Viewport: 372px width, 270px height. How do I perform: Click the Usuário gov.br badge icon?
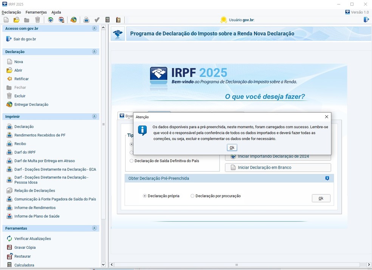pos(223,20)
